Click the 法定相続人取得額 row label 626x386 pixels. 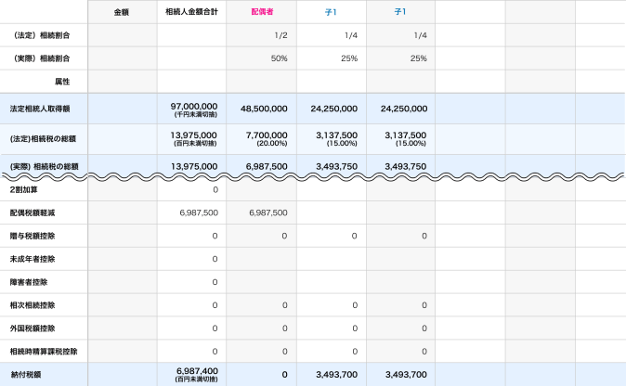click(x=40, y=109)
